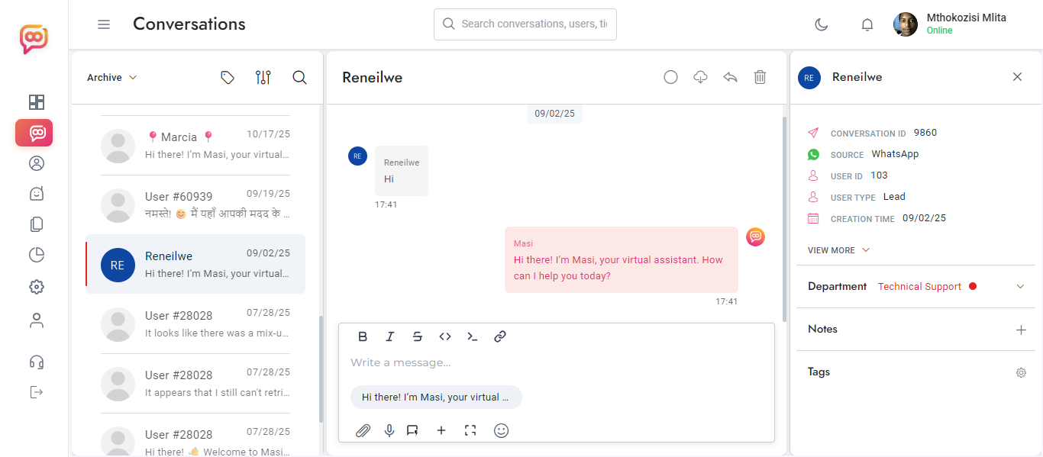This screenshot has width=1043, height=457.
Task: Open the User #60939 conversation
Action: [195, 204]
